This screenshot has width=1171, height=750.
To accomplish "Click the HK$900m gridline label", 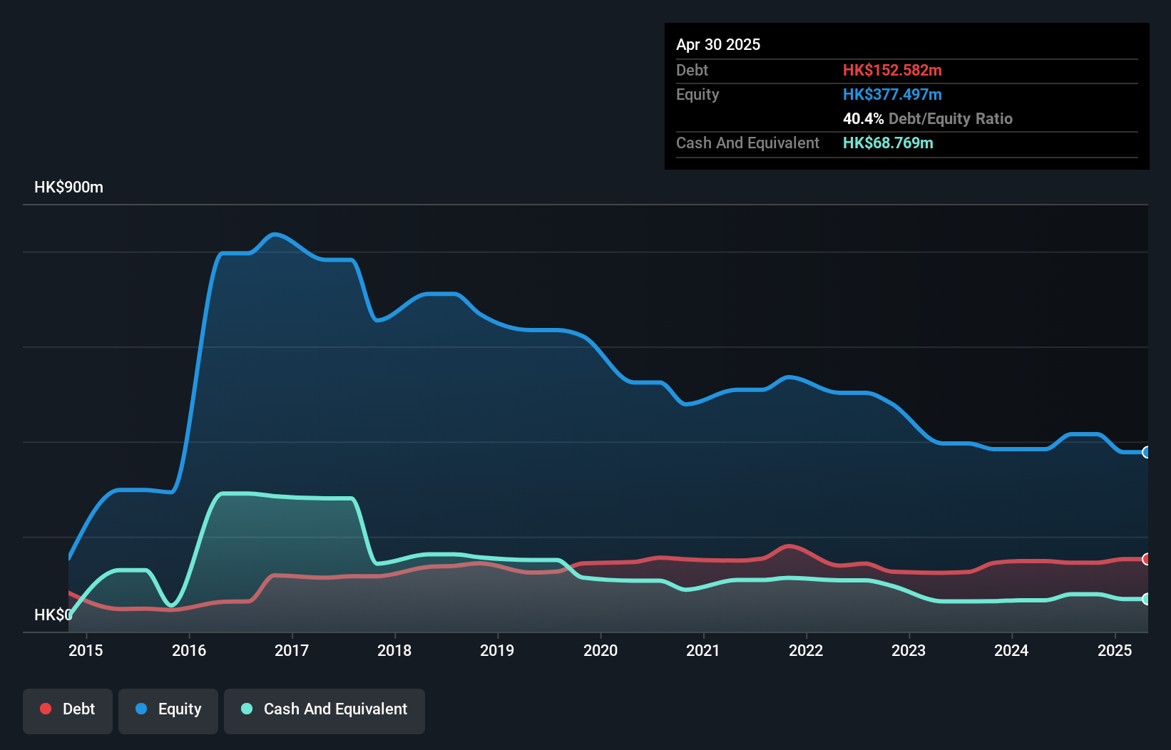I will click(x=68, y=187).
